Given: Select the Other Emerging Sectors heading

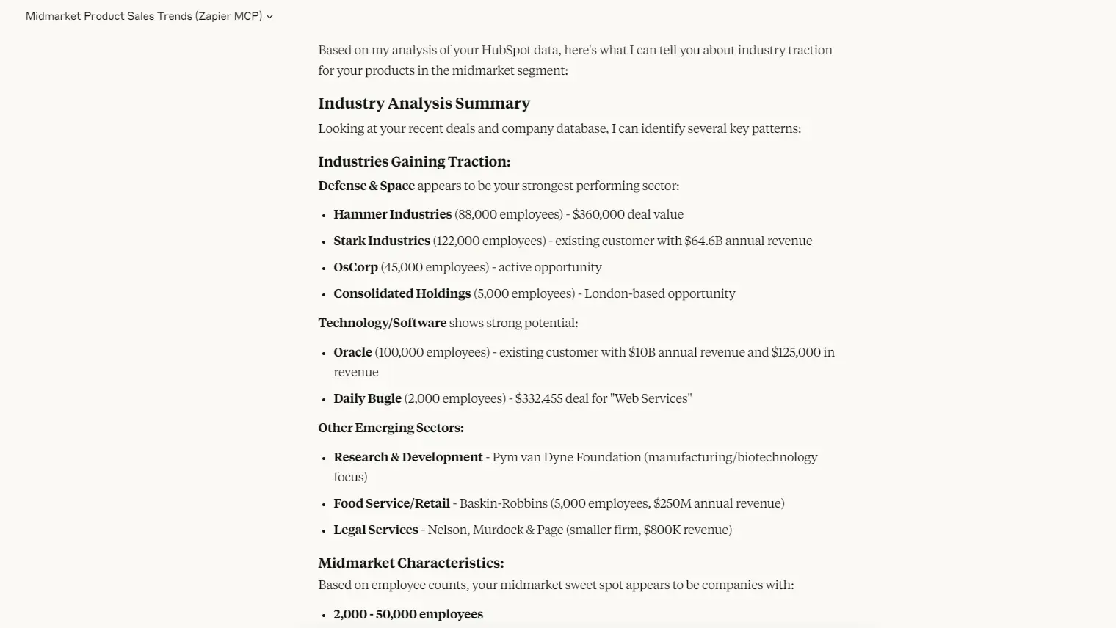Looking at the screenshot, I should (x=391, y=428).
